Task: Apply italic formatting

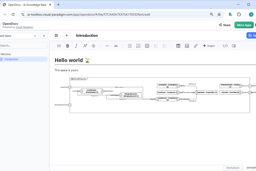Action: (76, 46)
